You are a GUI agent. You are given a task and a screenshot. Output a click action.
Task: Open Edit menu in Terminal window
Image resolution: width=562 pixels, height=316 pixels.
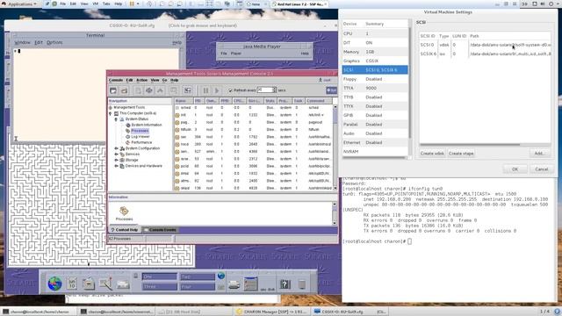click(39, 42)
